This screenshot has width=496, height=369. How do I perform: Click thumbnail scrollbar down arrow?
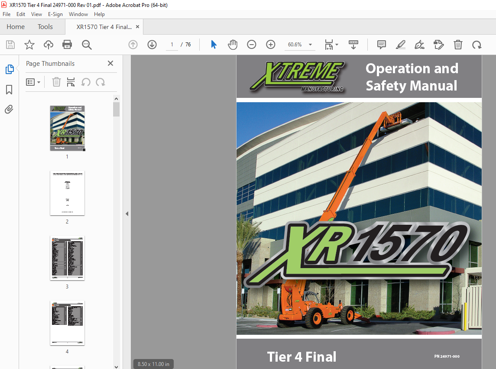pos(117,366)
